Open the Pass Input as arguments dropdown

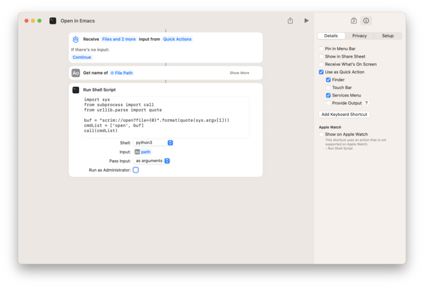[152, 161]
